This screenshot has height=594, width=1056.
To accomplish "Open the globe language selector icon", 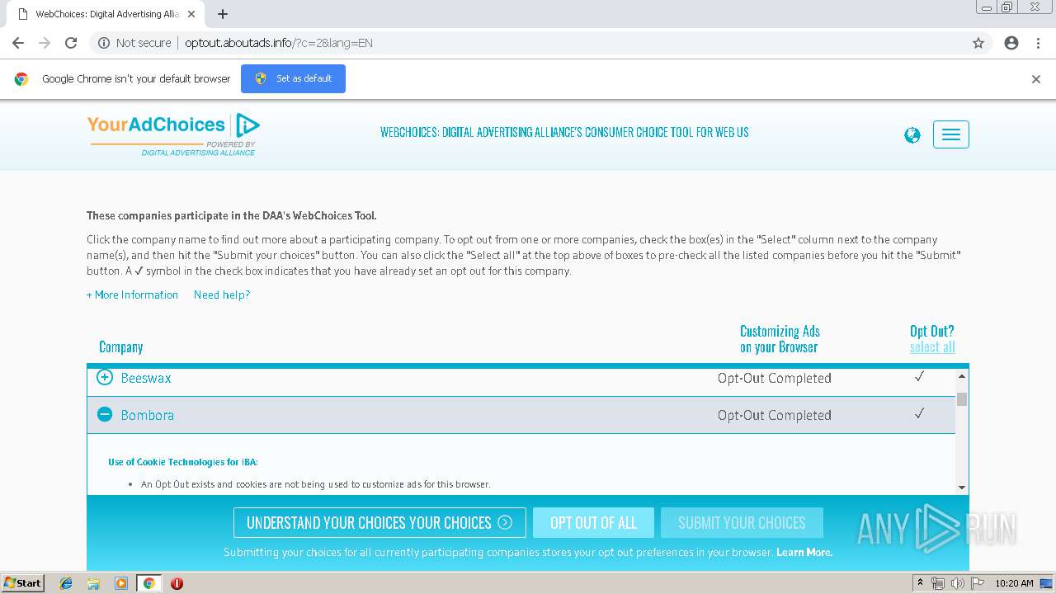I will click(x=912, y=135).
